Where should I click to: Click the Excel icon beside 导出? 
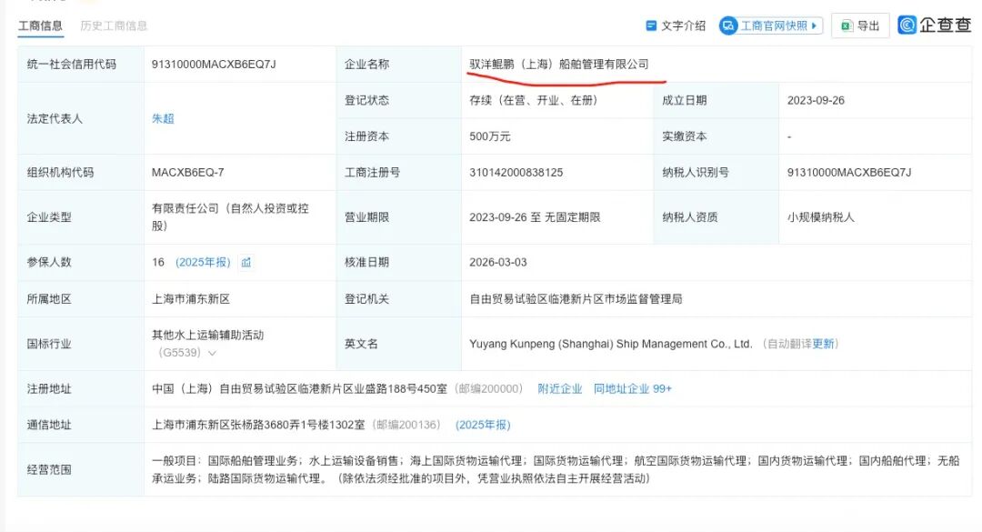(x=847, y=25)
